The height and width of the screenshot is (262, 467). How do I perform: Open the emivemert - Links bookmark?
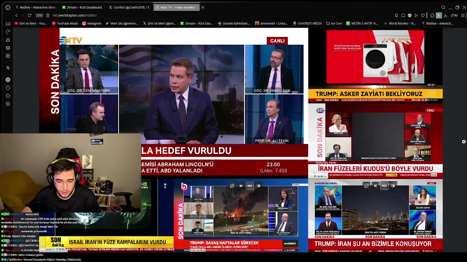271,23
